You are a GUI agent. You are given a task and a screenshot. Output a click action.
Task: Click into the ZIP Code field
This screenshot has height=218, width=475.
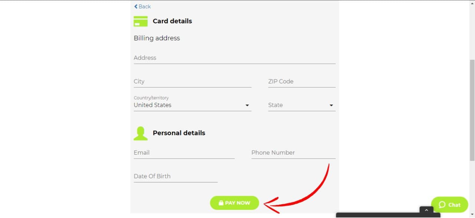click(302, 82)
